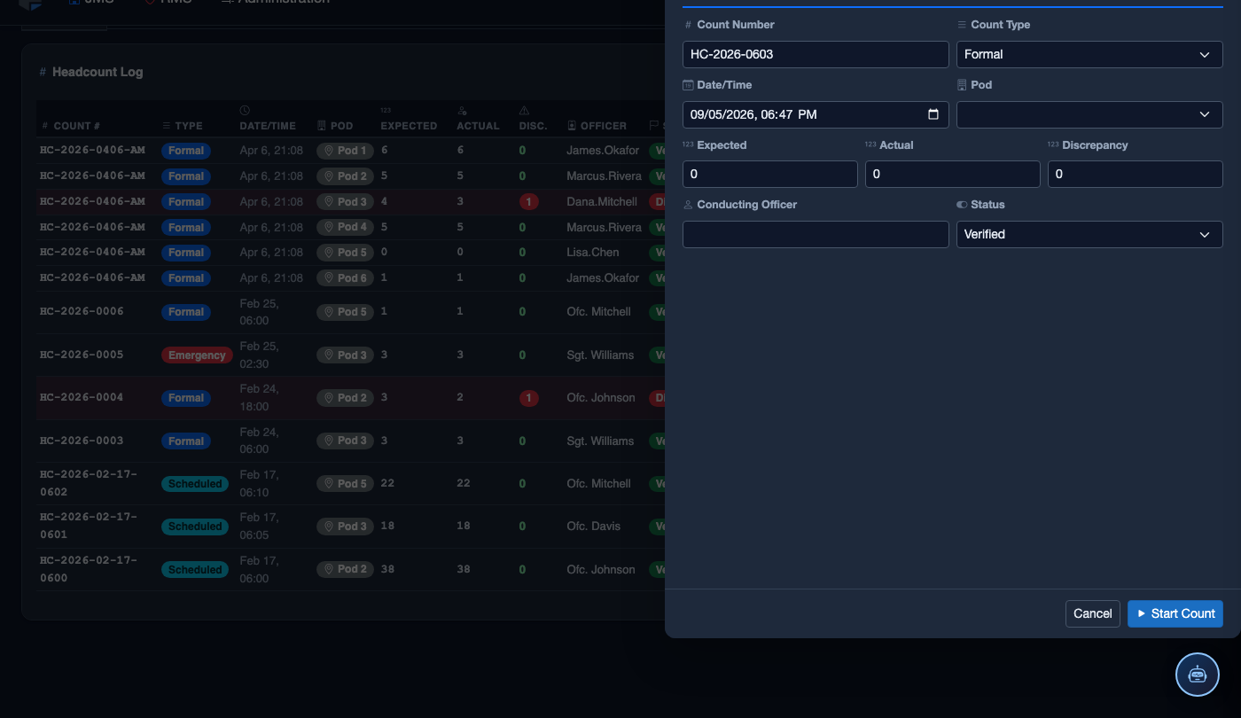The width and height of the screenshot is (1241, 718).
Task: Click the red discrepancy badge for HC-2026-0004
Action: 528,398
